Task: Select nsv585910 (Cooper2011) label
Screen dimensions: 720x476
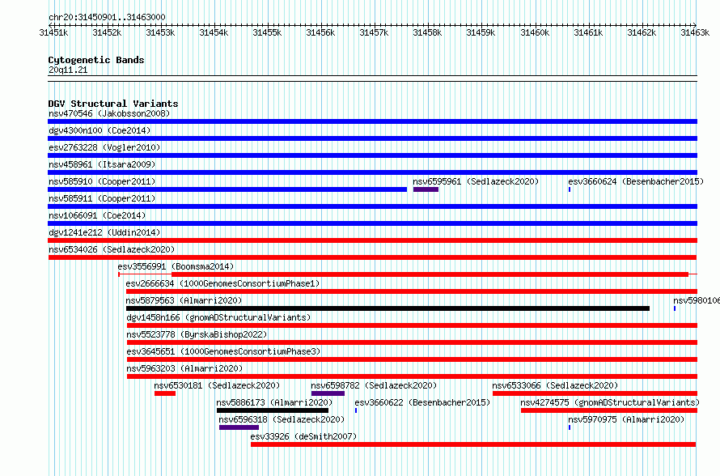Action: click(x=102, y=181)
